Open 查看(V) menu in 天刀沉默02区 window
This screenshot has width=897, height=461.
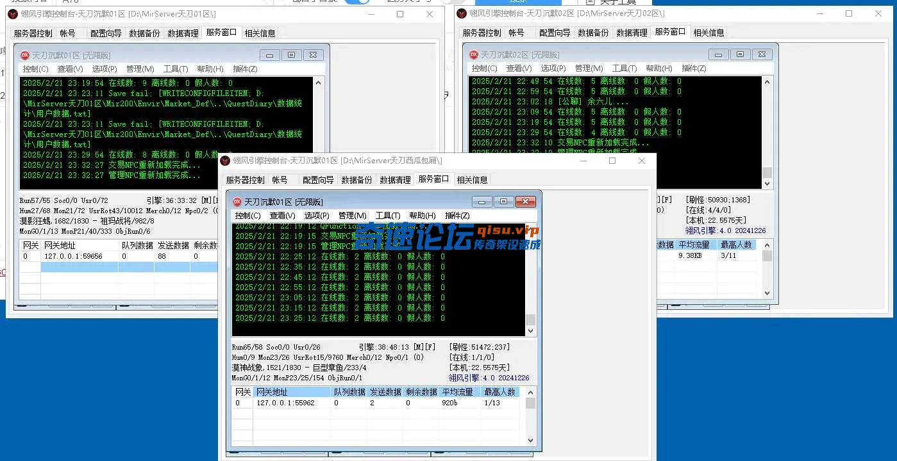519,69
